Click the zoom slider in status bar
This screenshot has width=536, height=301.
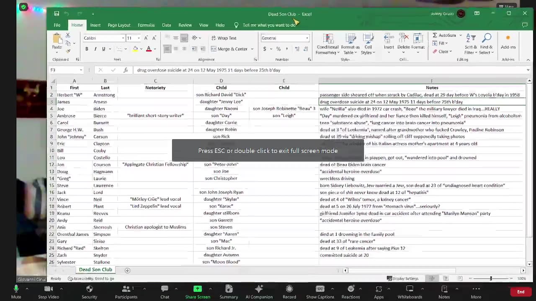pos(491,278)
